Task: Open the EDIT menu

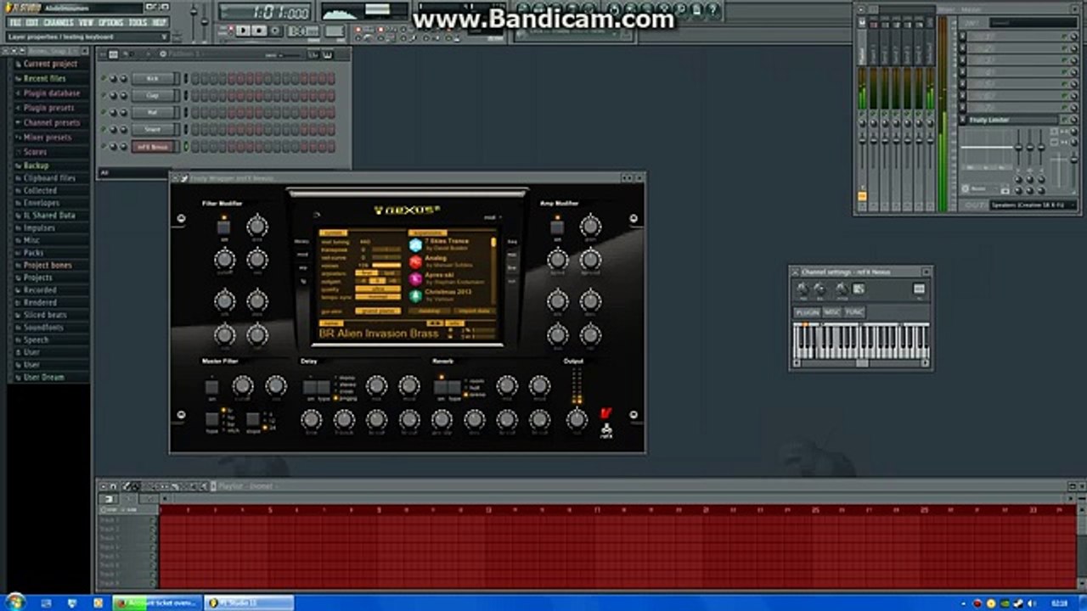Action: point(32,22)
